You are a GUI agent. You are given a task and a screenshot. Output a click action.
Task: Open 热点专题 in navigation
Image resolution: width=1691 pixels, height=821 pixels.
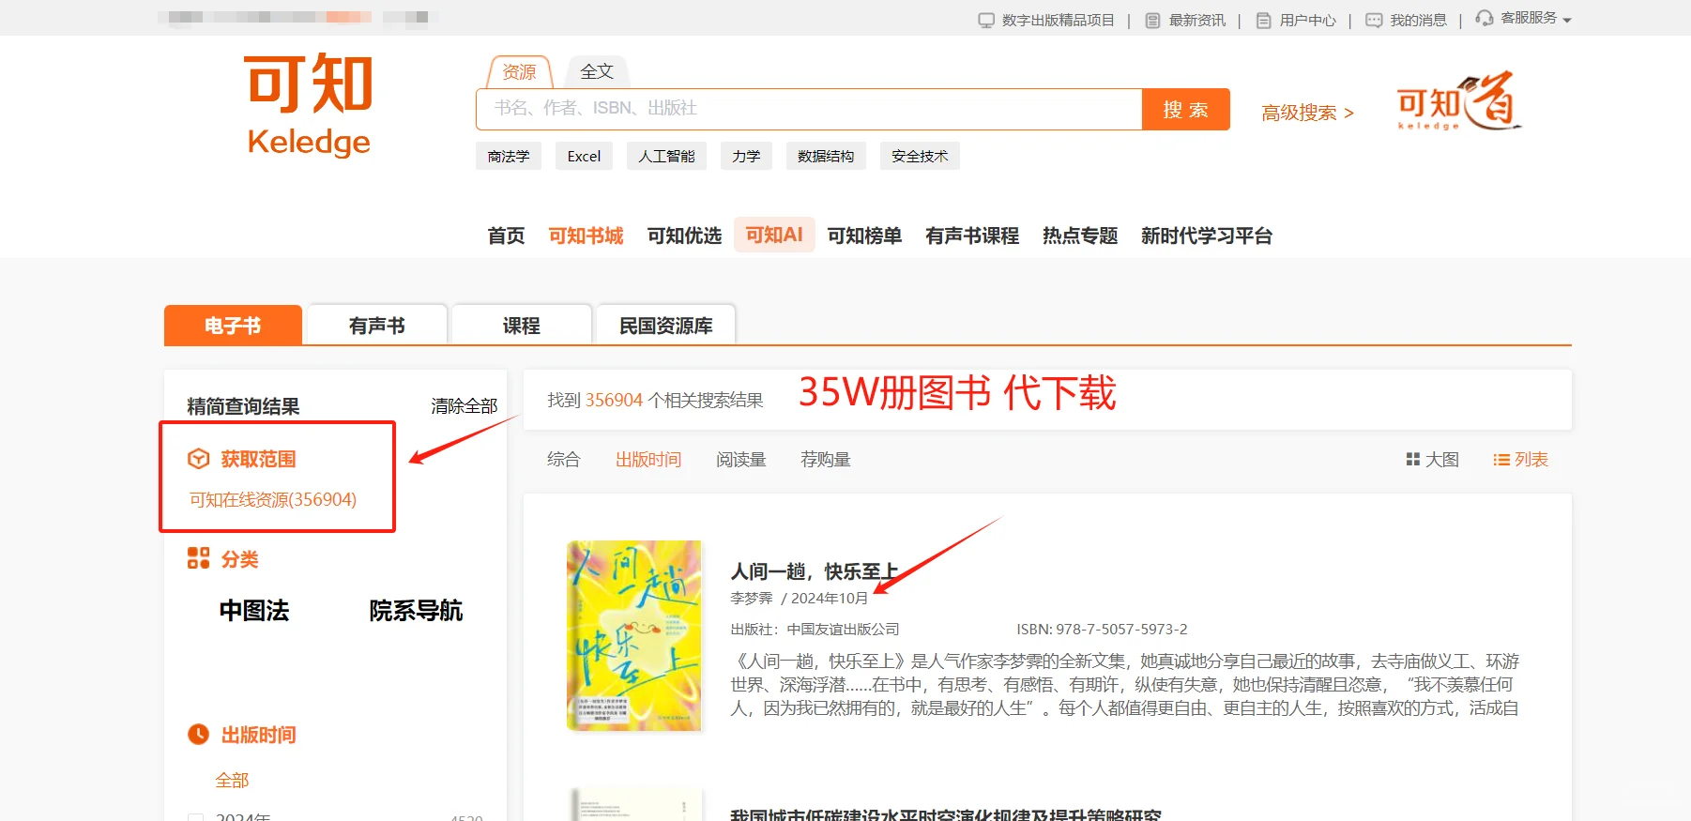click(x=1080, y=236)
